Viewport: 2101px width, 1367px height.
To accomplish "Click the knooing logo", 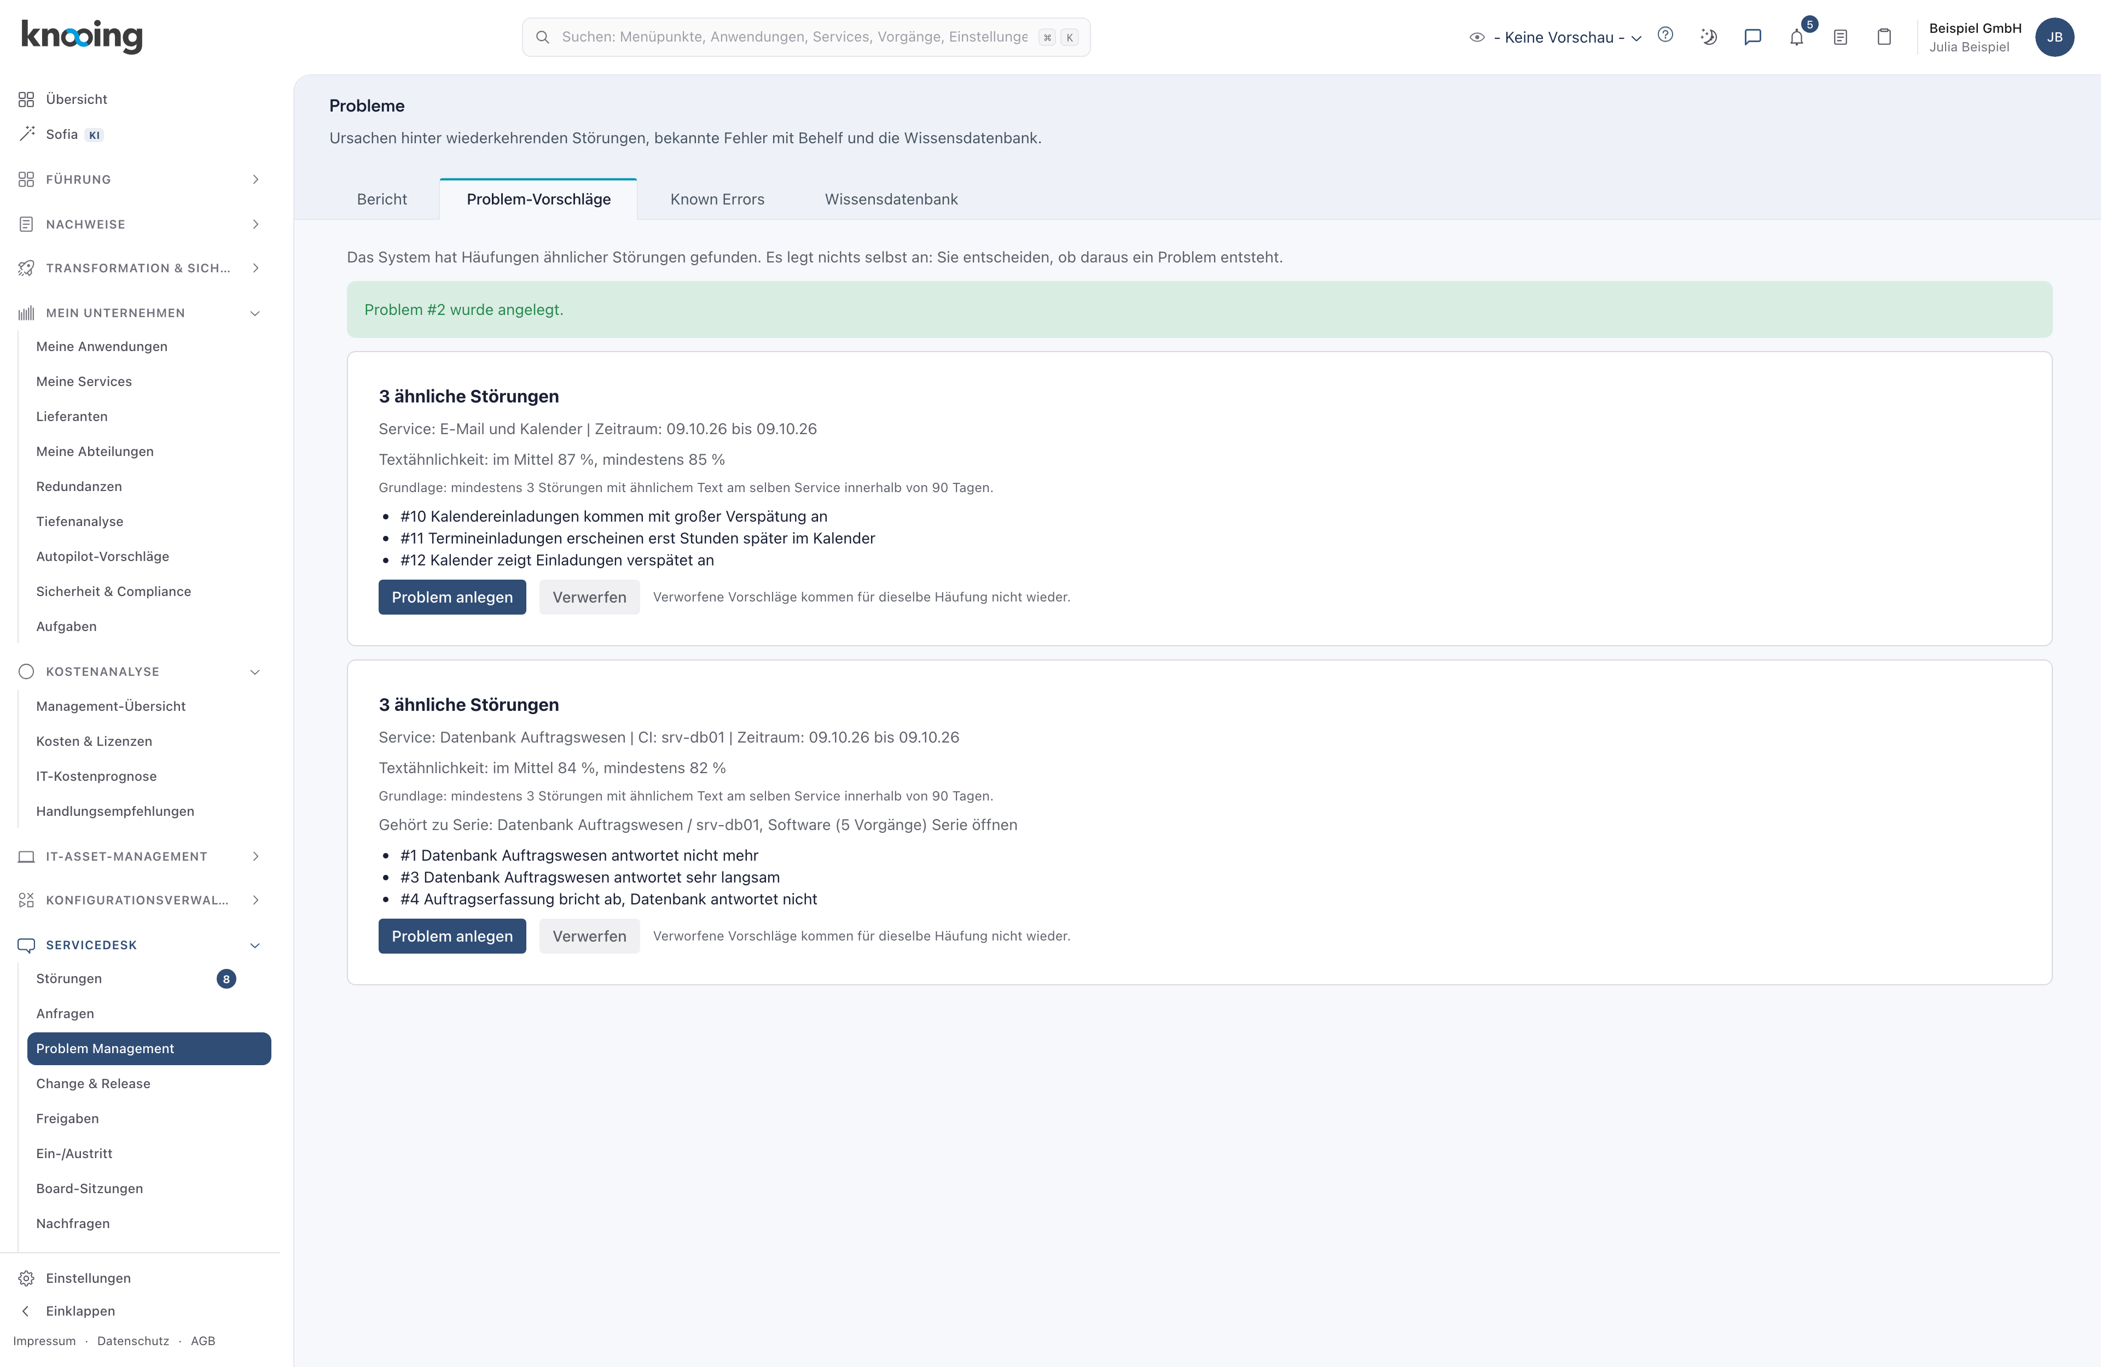I will (81, 36).
